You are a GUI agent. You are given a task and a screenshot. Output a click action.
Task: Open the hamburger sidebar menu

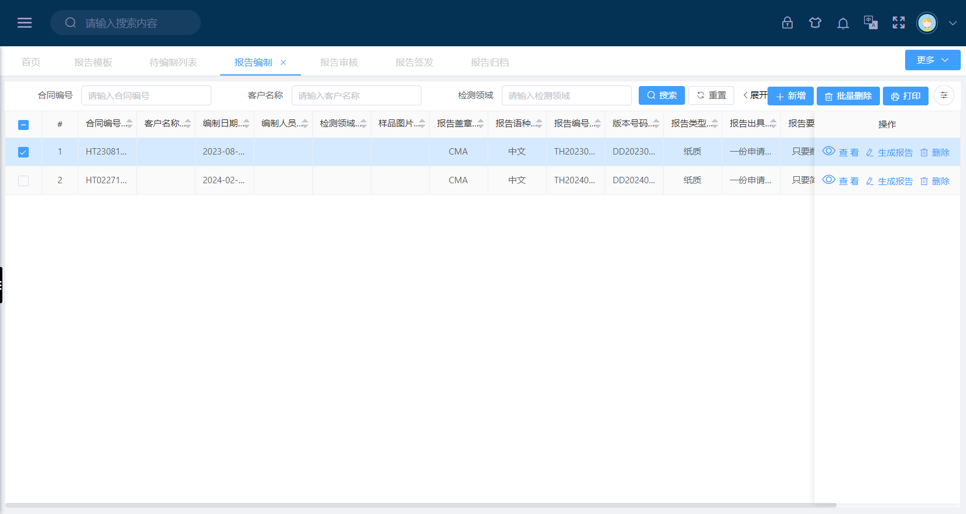click(25, 23)
